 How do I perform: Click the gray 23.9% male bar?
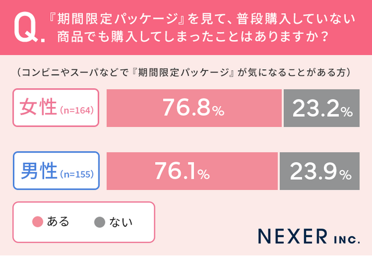tap(320, 171)
